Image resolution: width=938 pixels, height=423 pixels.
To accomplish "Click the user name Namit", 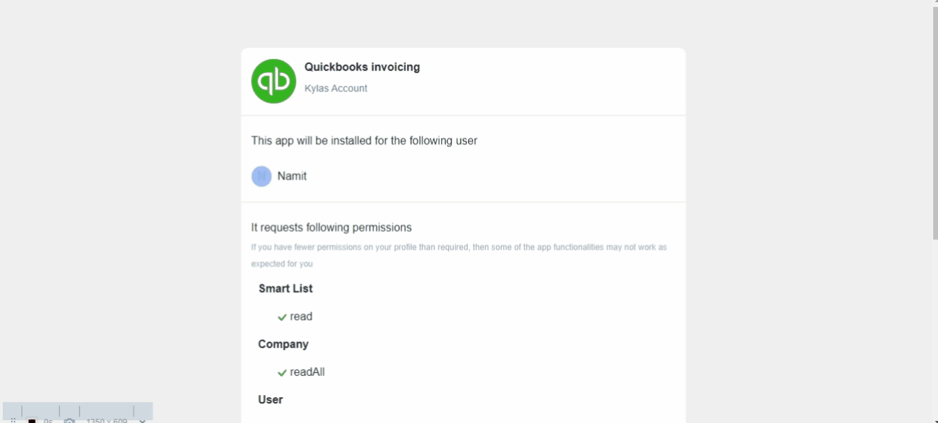I will (292, 176).
